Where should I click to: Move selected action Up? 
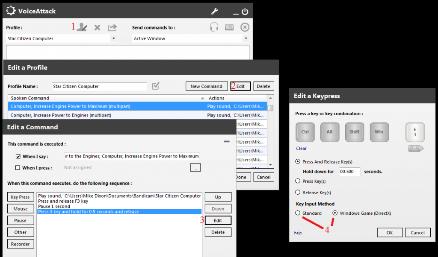coord(218,197)
